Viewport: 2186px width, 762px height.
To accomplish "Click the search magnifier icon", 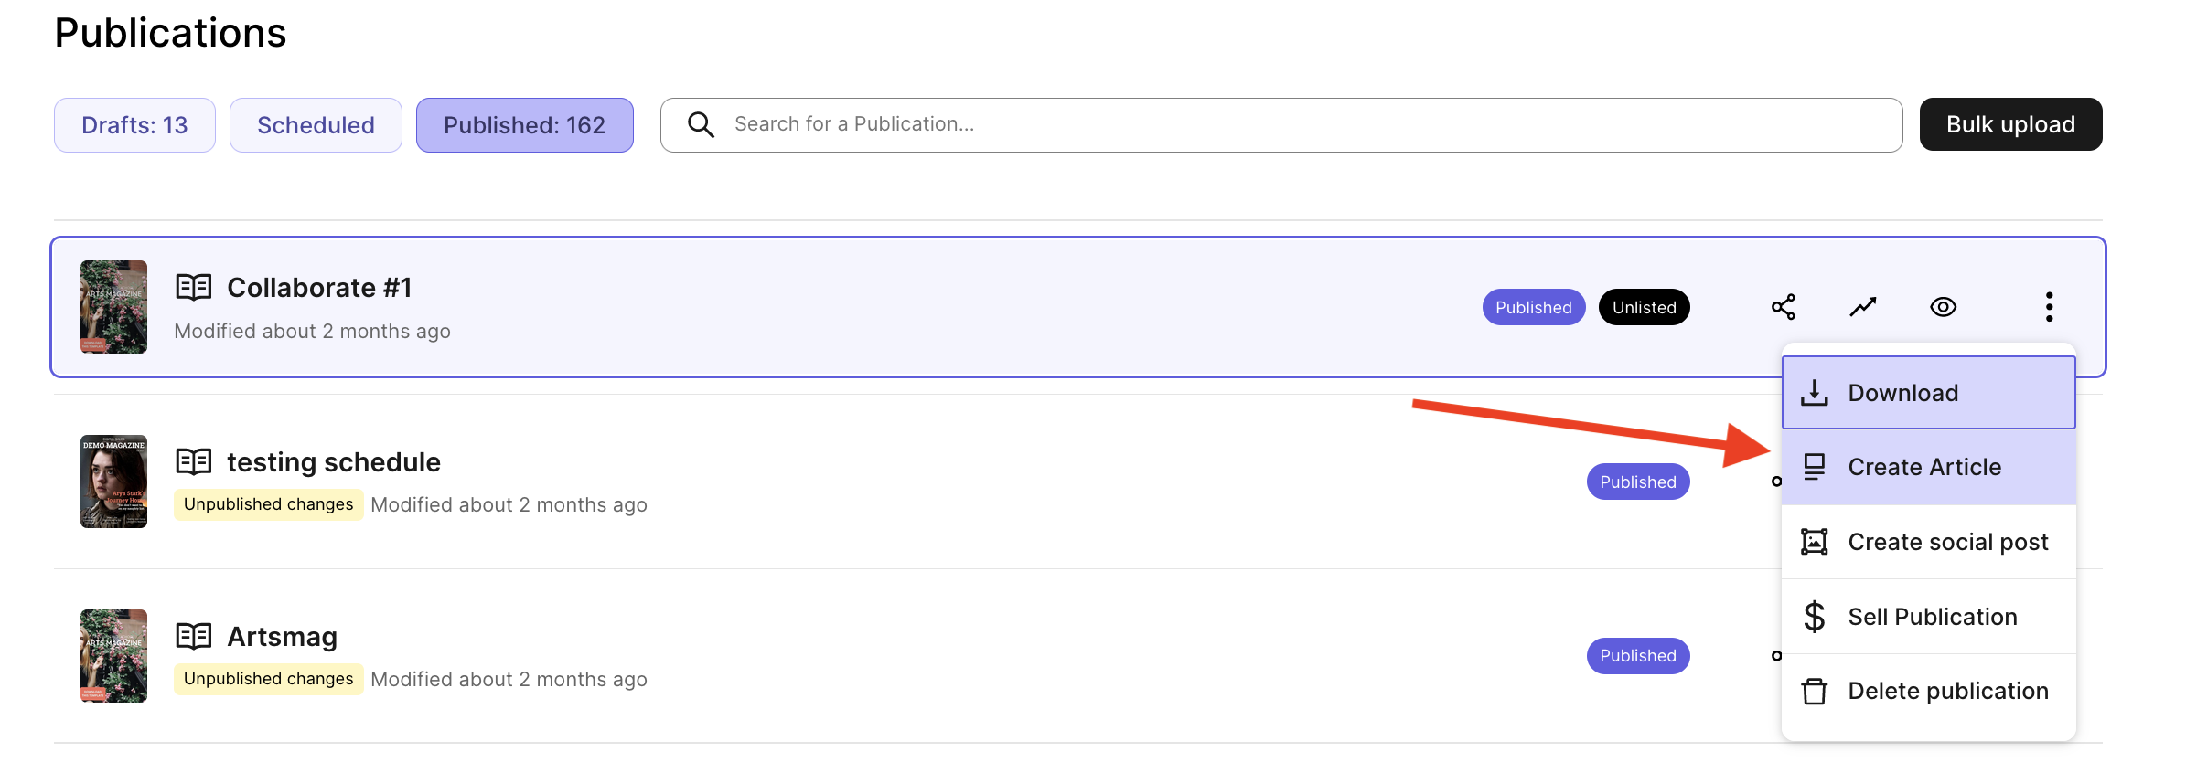I will click(x=701, y=124).
